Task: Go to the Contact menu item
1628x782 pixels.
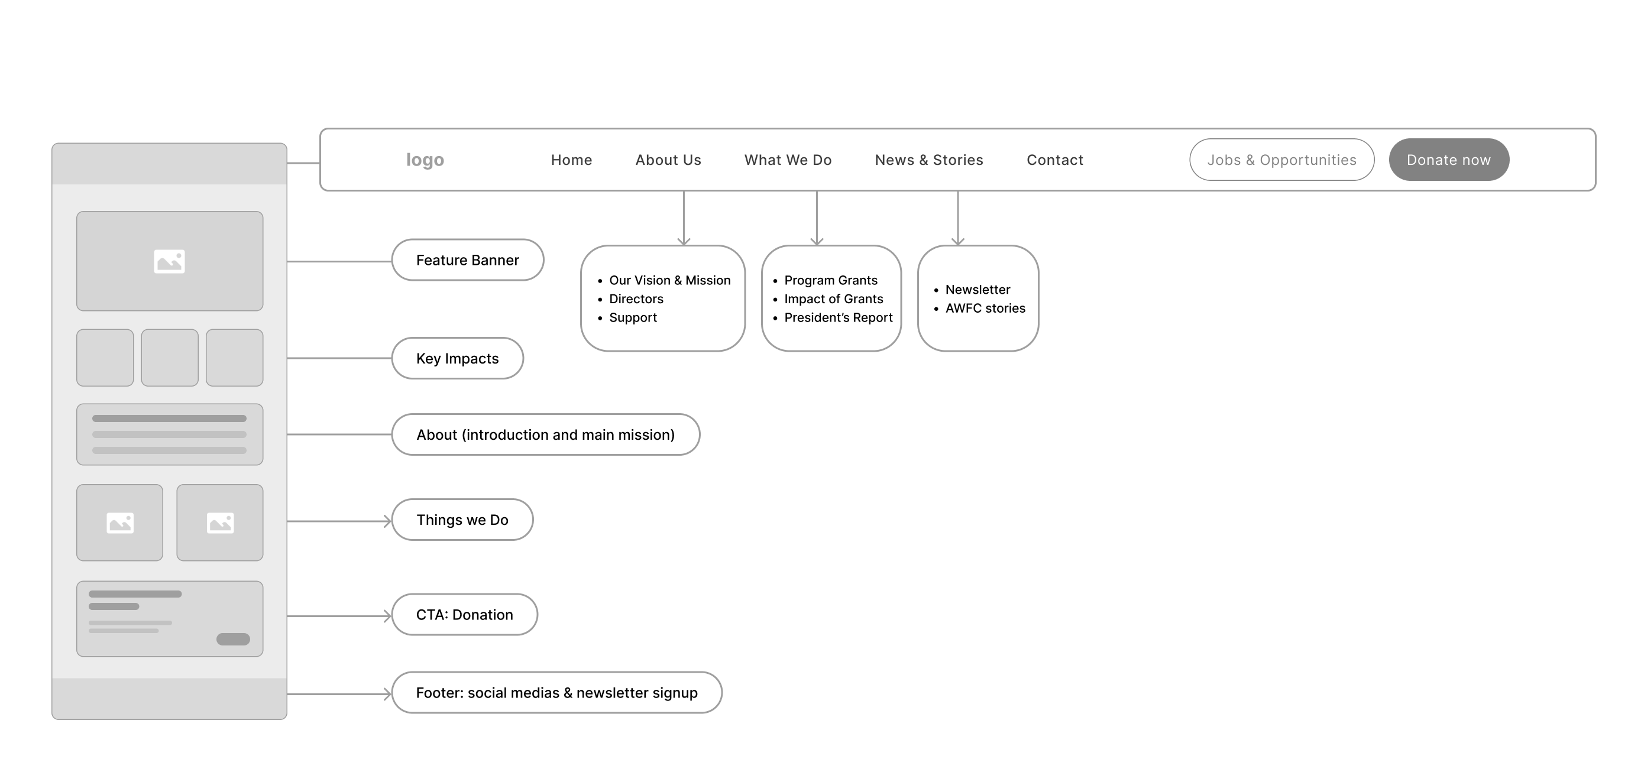Action: [x=1055, y=160]
